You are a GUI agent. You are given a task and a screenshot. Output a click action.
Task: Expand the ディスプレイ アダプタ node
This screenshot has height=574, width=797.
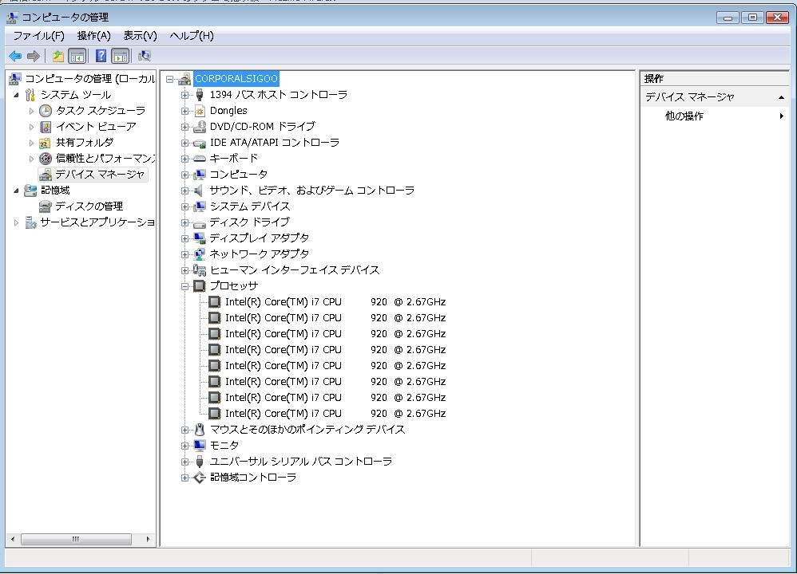click(x=185, y=238)
